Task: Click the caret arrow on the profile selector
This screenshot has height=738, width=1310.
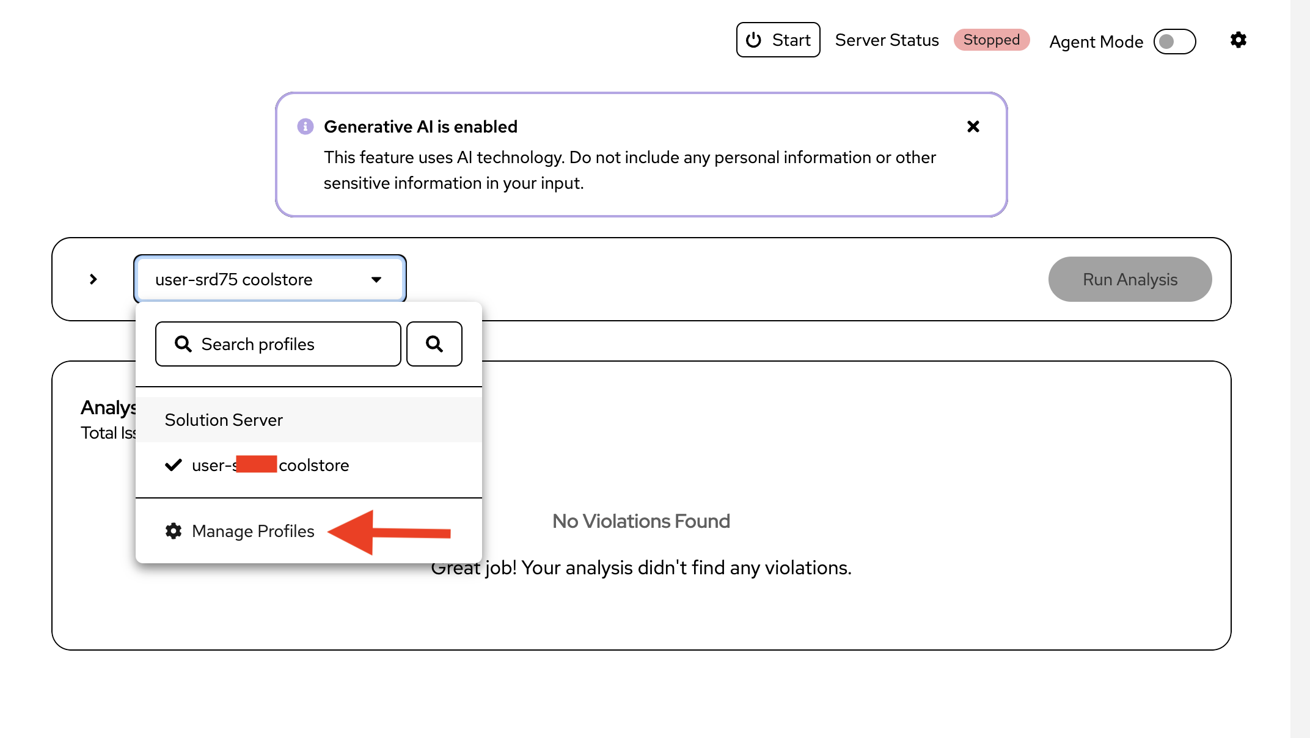Action: click(x=376, y=279)
